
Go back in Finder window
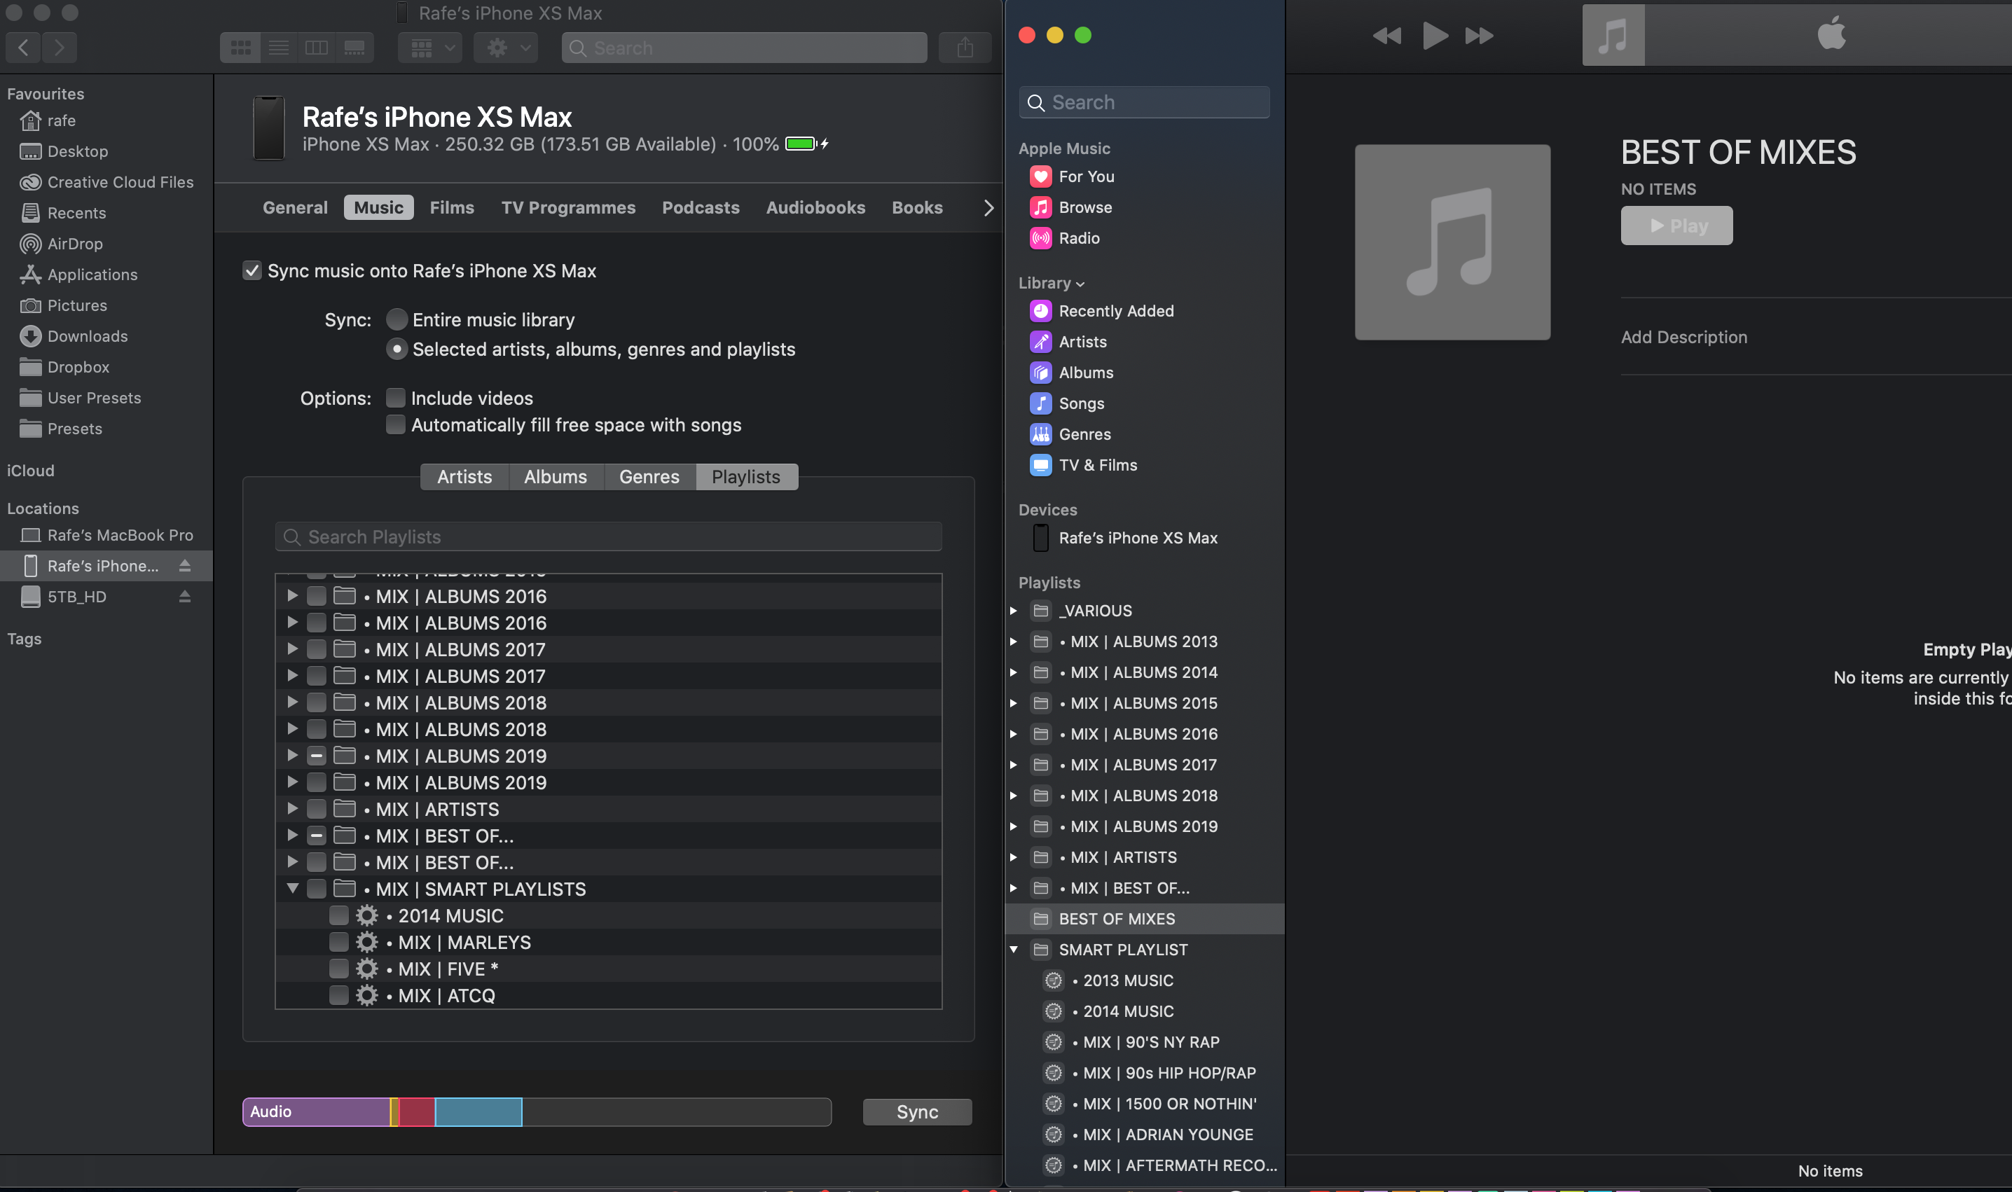[23, 48]
